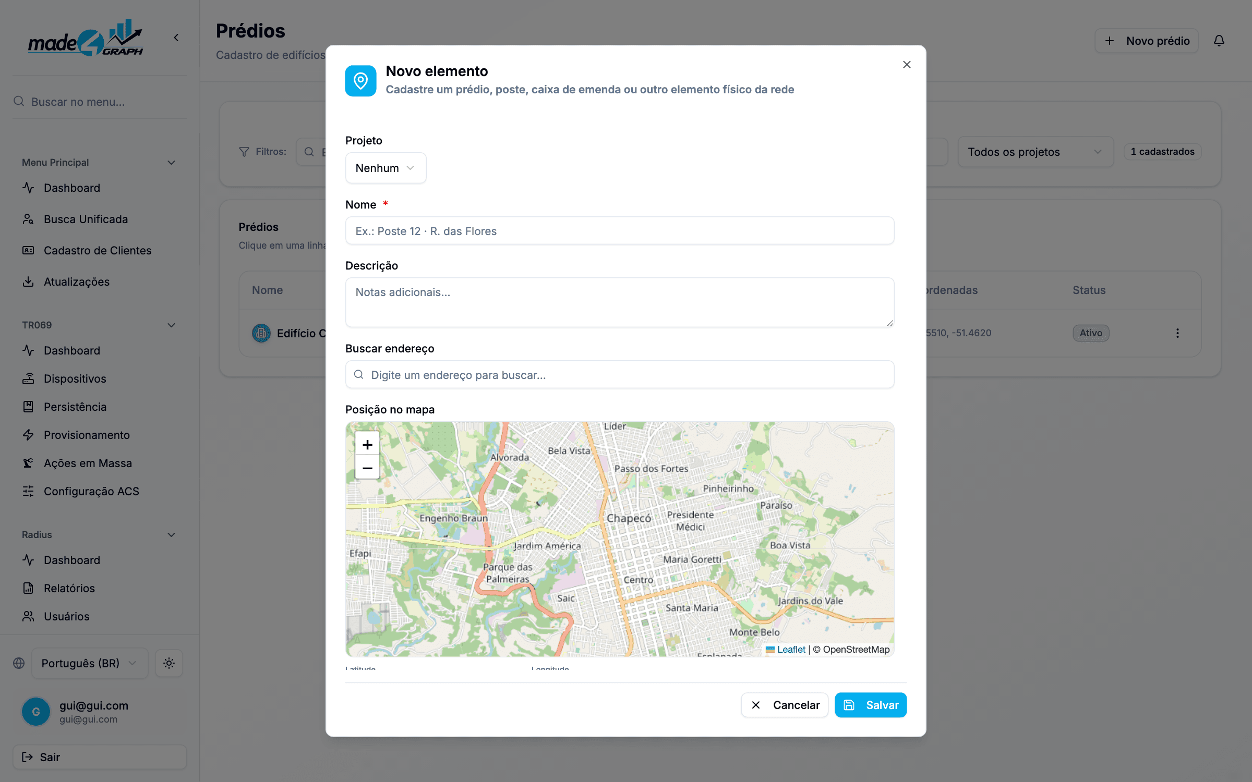Image resolution: width=1252 pixels, height=782 pixels.
Task: Open the Português (BR) language selector
Action: point(90,663)
